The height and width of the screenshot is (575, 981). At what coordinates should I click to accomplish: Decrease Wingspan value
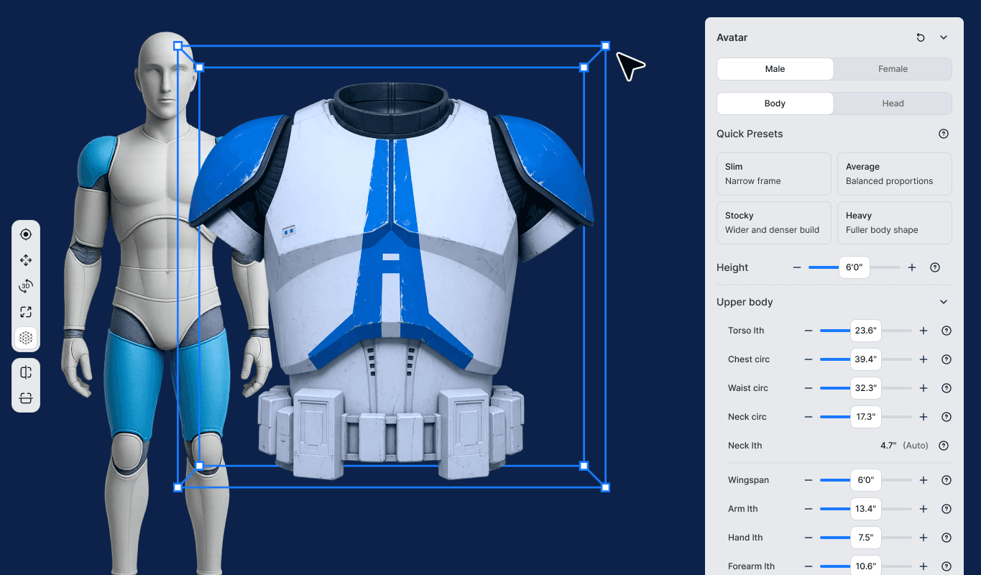click(x=809, y=480)
